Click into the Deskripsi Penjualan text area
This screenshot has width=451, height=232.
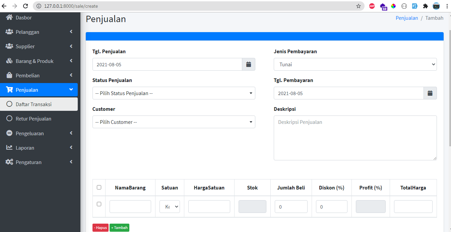[355, 138]
